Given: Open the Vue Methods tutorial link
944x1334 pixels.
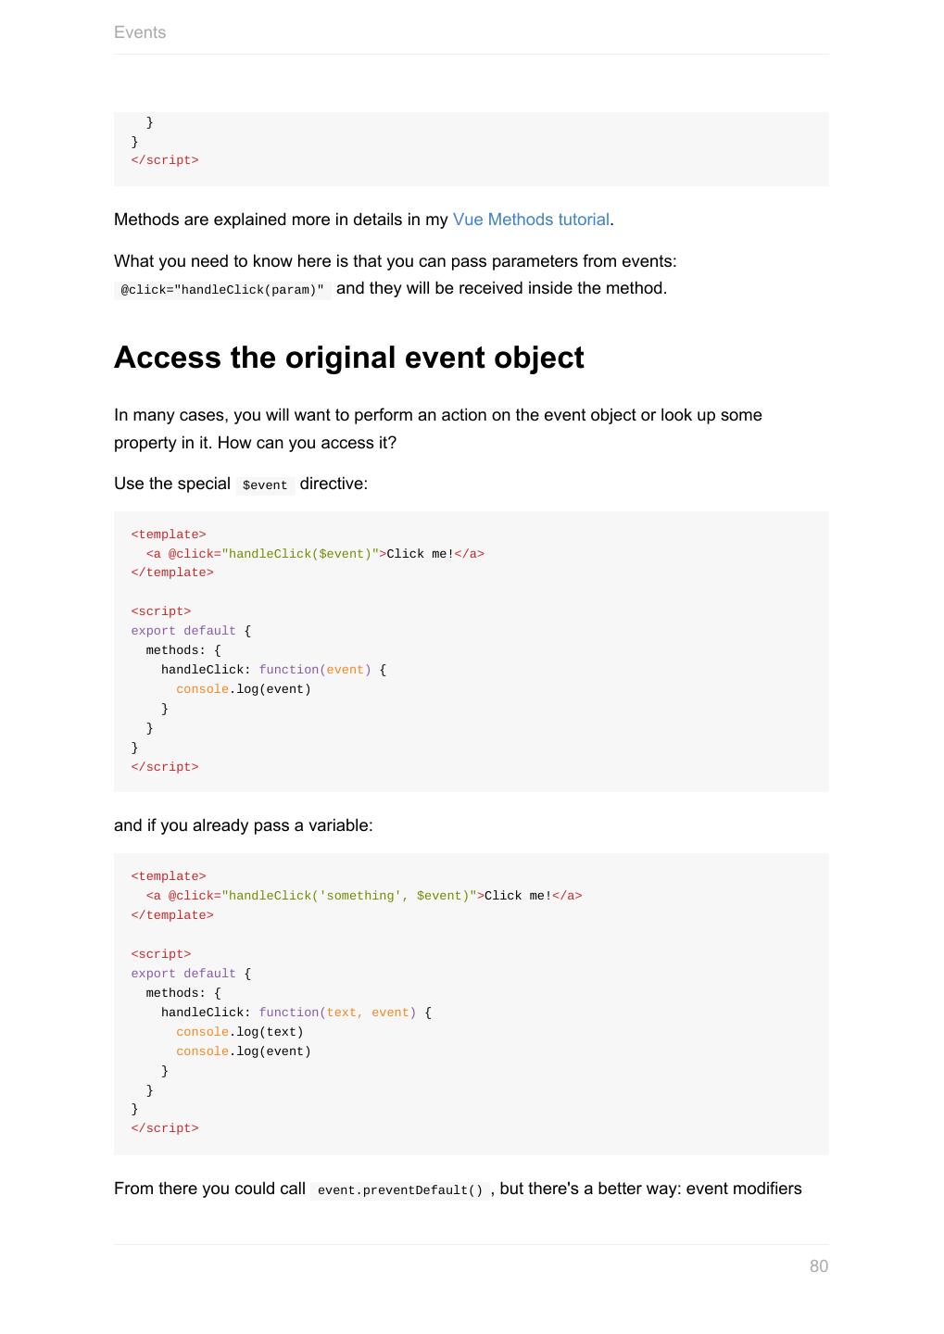Looking at the screenshot, I should (531, 220).
